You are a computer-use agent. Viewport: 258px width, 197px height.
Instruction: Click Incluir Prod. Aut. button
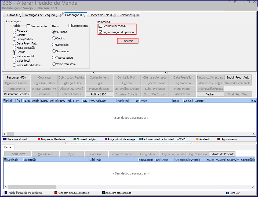(x=238, y=77)
